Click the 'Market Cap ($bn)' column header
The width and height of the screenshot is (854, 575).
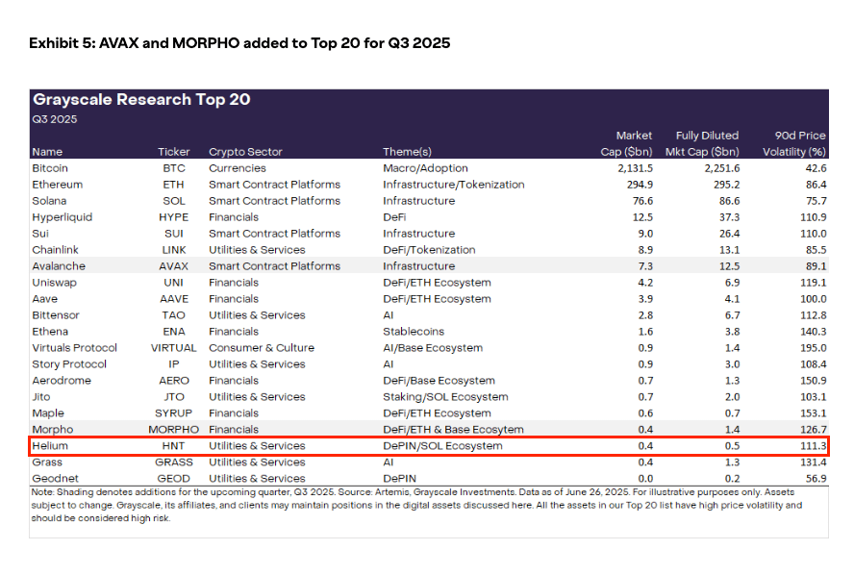[x=626, y=144]
